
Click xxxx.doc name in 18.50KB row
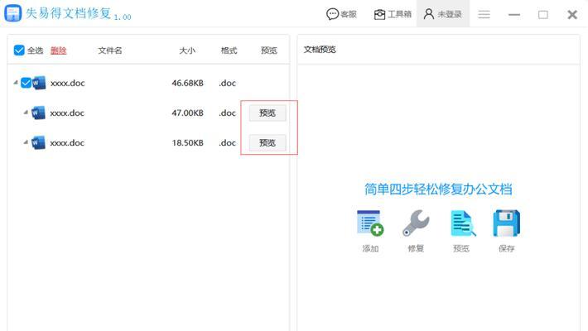[x=67, y=143]
